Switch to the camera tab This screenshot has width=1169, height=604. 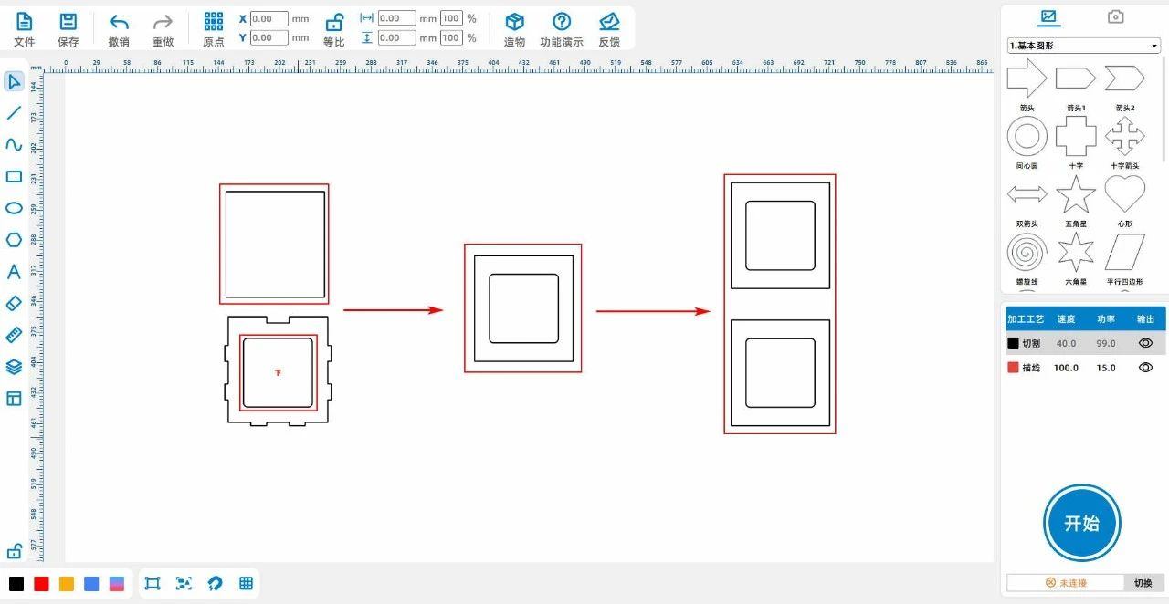(x=1115, y=16)
